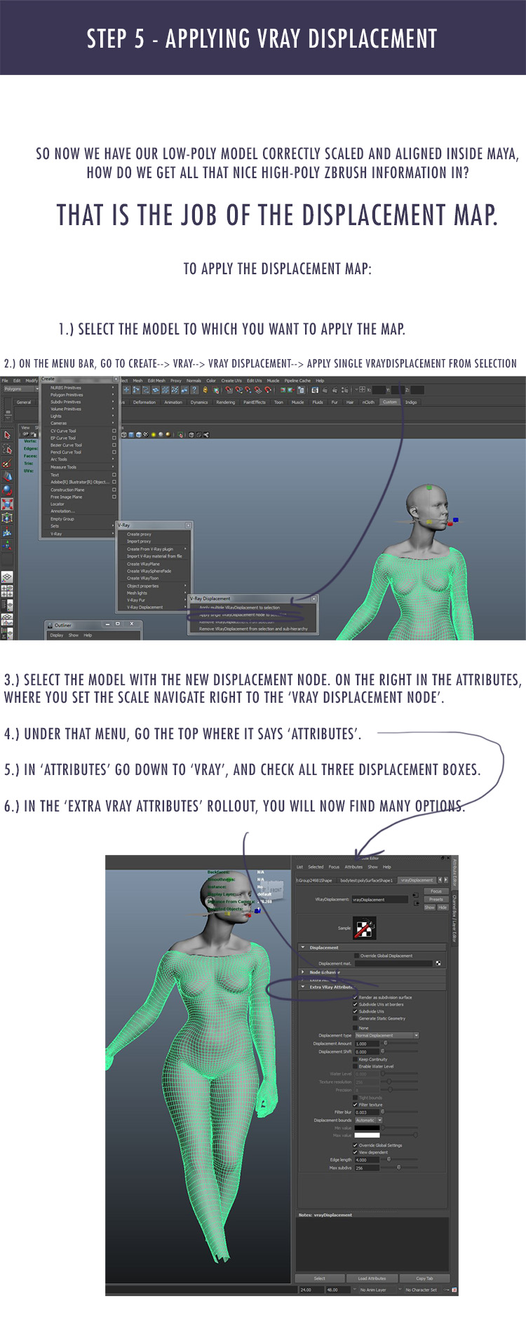Click the Hide button
The image size is (526, 1320).
coord(443,907)
